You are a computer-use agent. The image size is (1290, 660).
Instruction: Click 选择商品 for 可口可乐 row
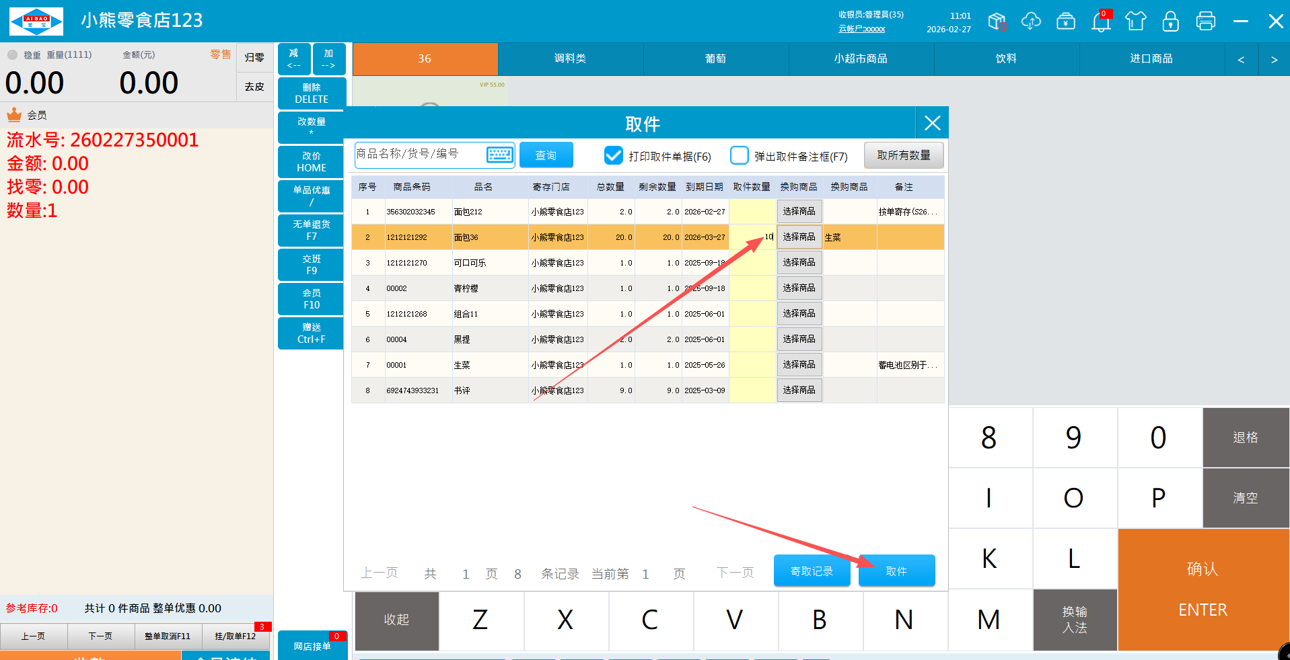point(799,263)
